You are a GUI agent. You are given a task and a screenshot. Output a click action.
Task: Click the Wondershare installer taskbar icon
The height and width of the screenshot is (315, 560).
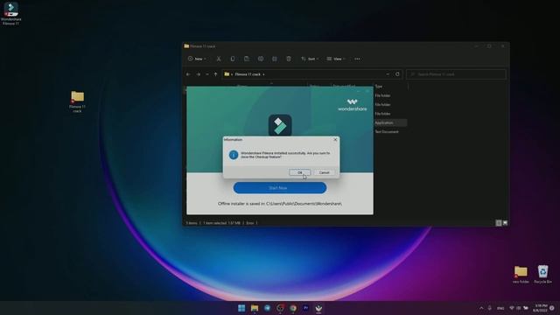click(318, 308)
